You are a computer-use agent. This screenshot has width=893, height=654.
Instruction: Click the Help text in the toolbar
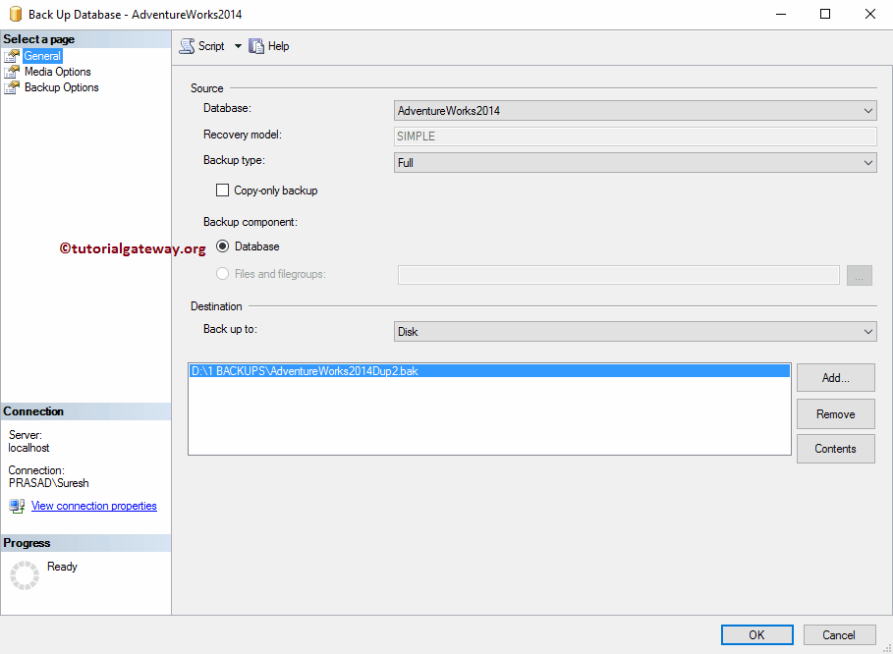[x=278, y=46]
